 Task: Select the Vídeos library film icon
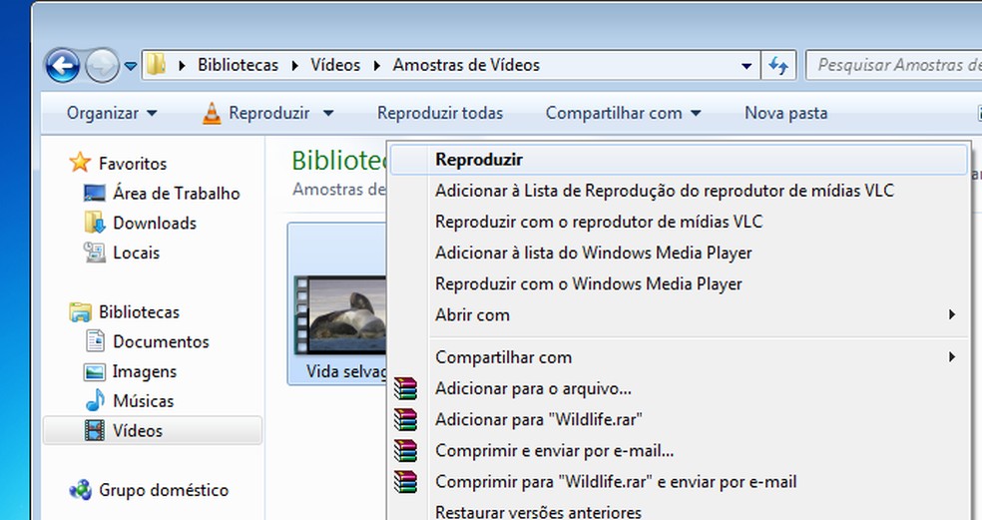pyautogui.click(x=95, y=430)
